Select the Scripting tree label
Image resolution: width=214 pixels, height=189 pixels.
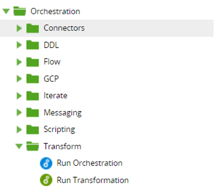pyautogui.click(x=60, y=130)
